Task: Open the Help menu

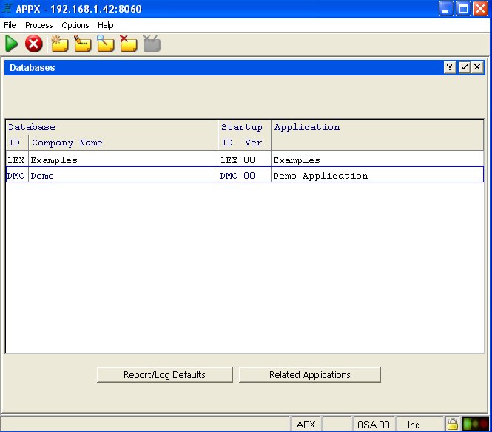Action: 106,25
